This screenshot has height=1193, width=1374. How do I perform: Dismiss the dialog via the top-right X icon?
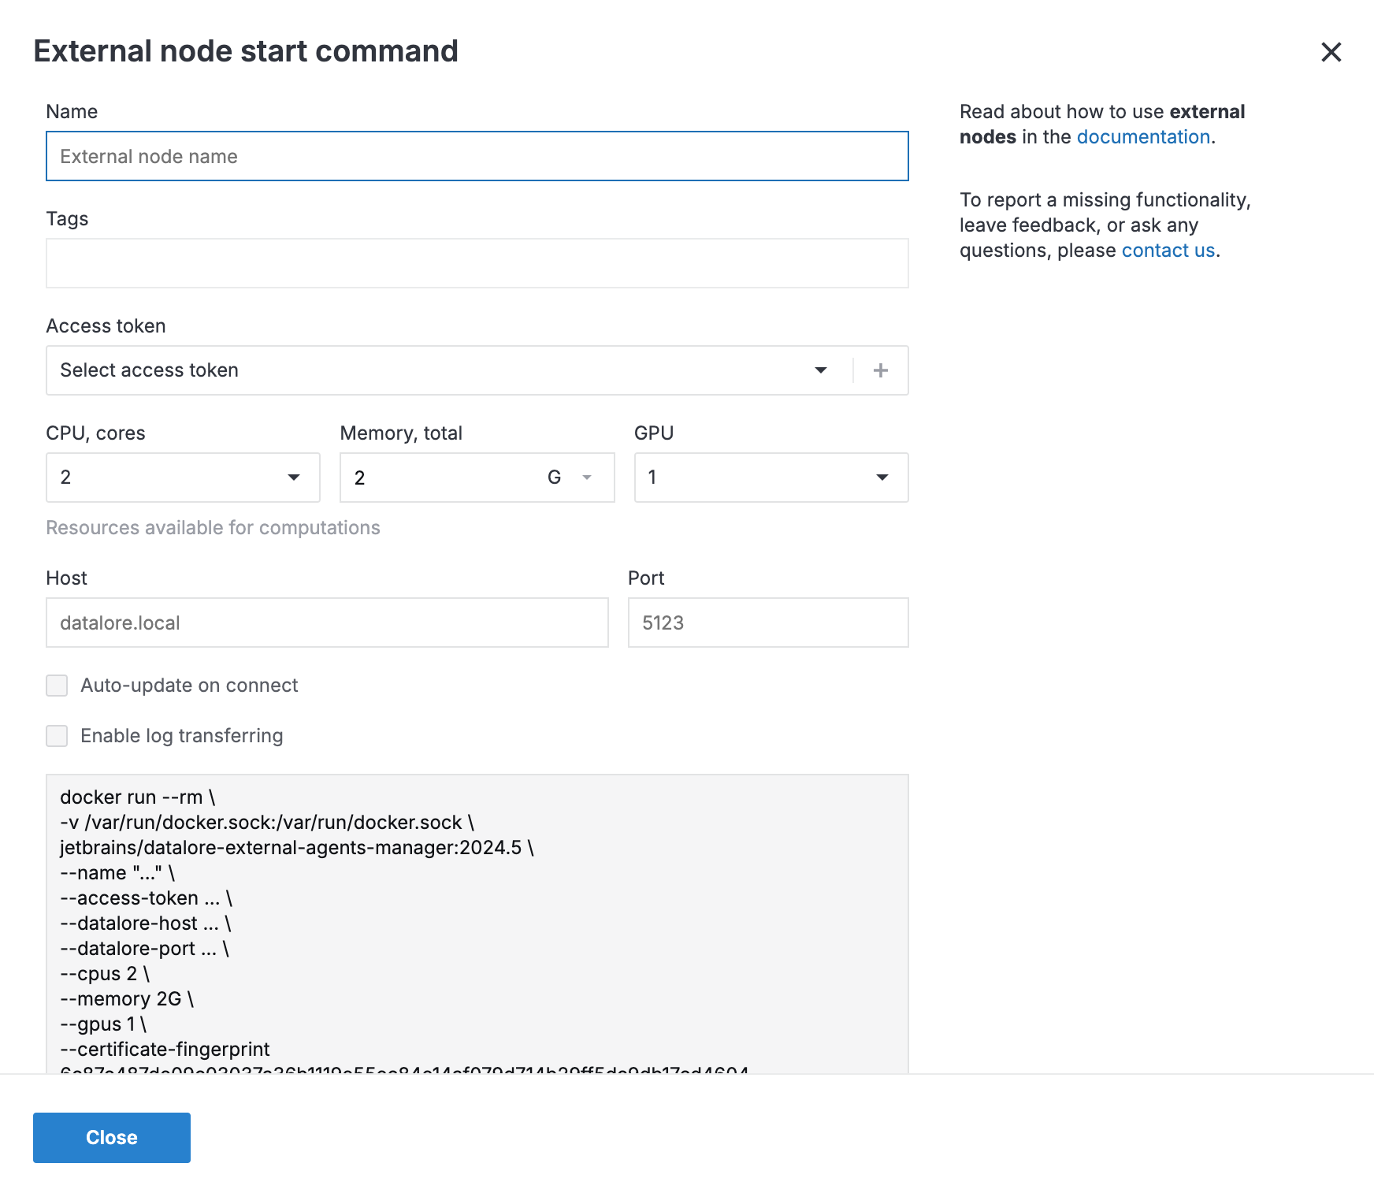(1331, 53)
